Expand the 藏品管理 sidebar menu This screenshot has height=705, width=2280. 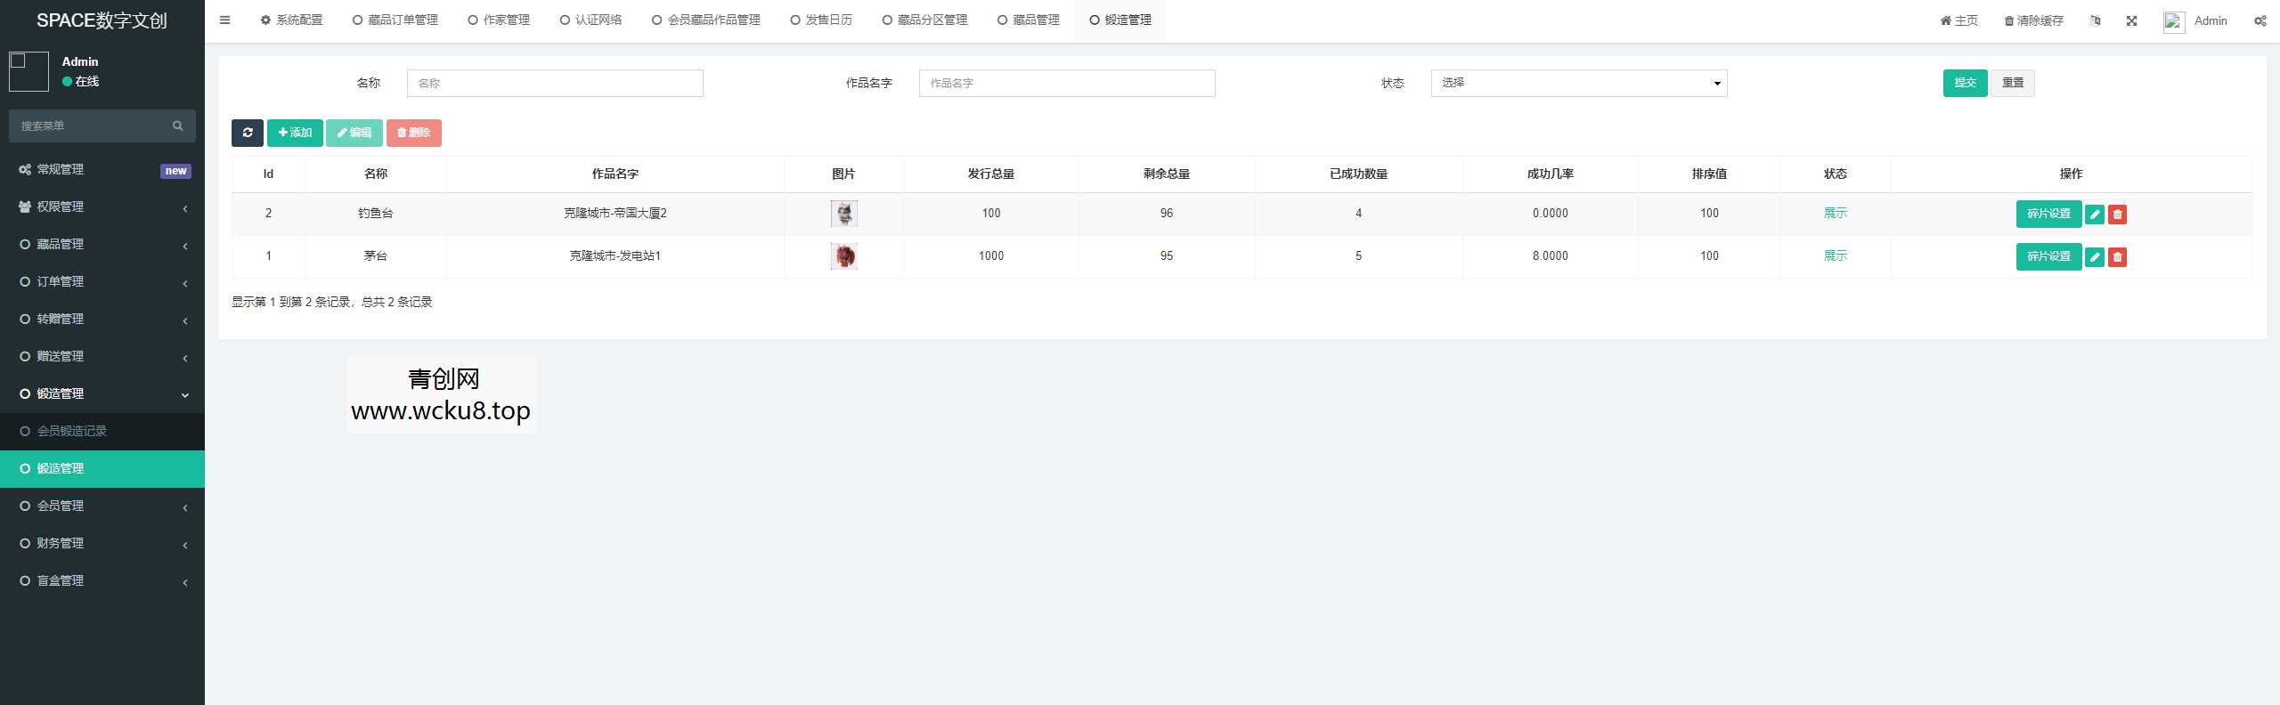(102, 244)
